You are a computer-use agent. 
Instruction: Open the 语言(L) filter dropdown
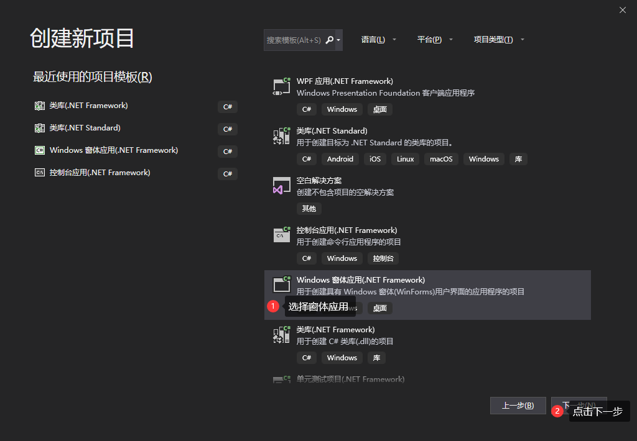click(378, 40)
